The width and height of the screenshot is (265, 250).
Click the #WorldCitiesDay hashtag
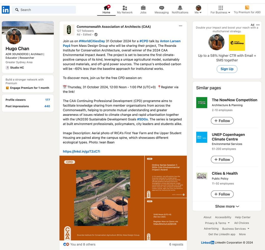92,41
